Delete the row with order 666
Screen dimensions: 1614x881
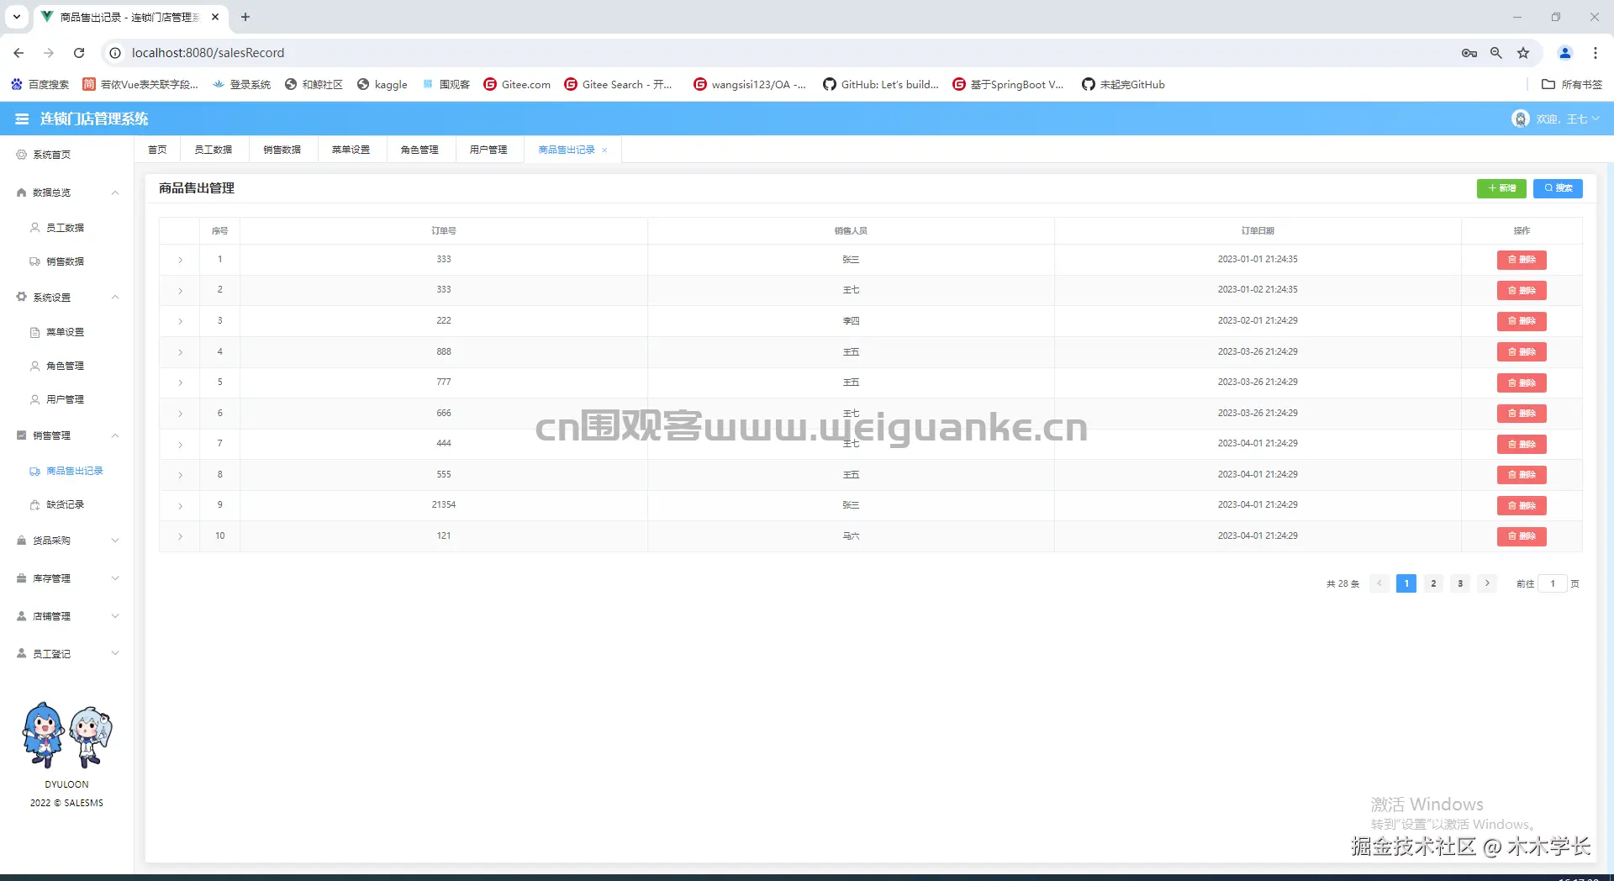pyautogui.click(x=1522, y=414)
